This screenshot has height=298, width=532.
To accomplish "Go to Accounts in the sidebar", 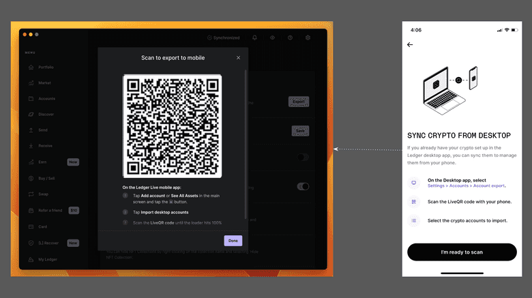I will (x=46, y=98).
